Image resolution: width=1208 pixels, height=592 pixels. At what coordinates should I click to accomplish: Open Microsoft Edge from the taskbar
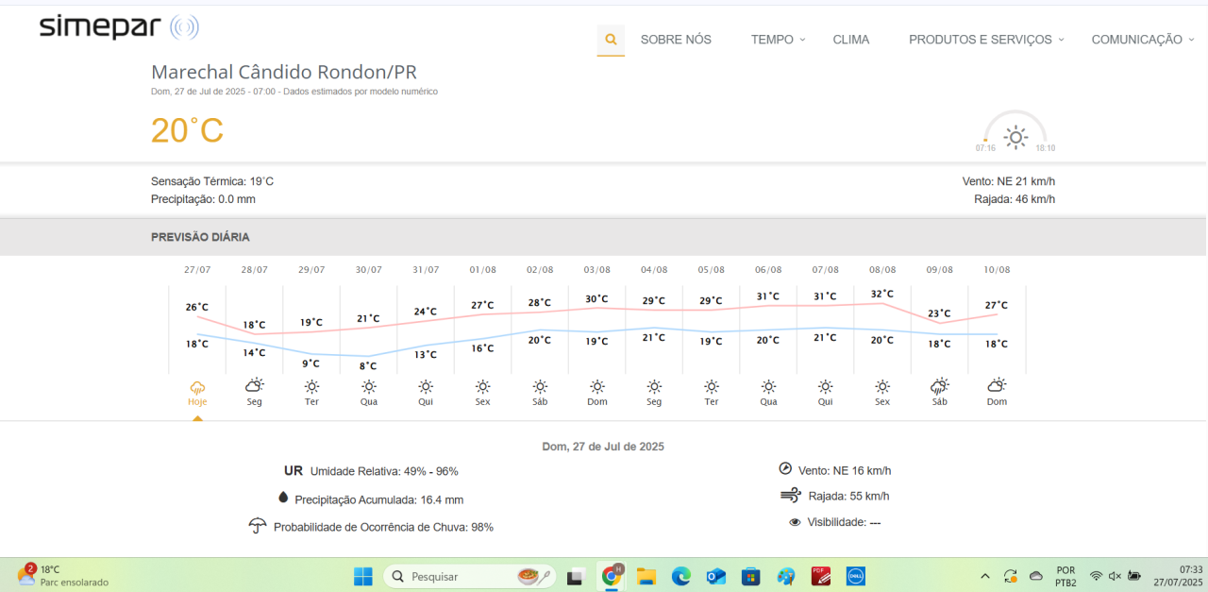tap(681, 576)
